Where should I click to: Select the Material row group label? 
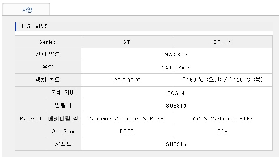click(31, 118)
